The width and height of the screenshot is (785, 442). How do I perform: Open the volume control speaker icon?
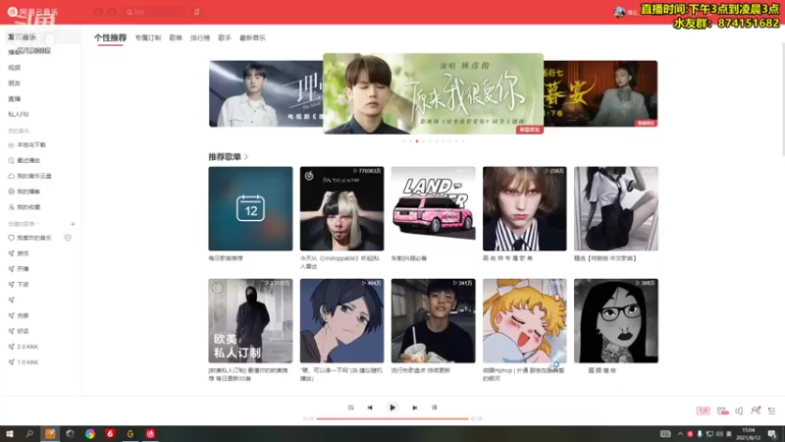pos(739,411)
